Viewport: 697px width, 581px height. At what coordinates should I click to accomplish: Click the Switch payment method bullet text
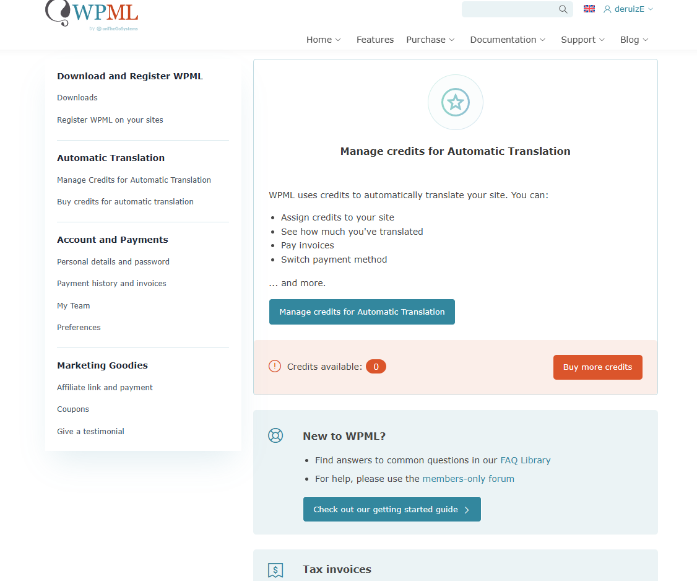tap(334, 260)
